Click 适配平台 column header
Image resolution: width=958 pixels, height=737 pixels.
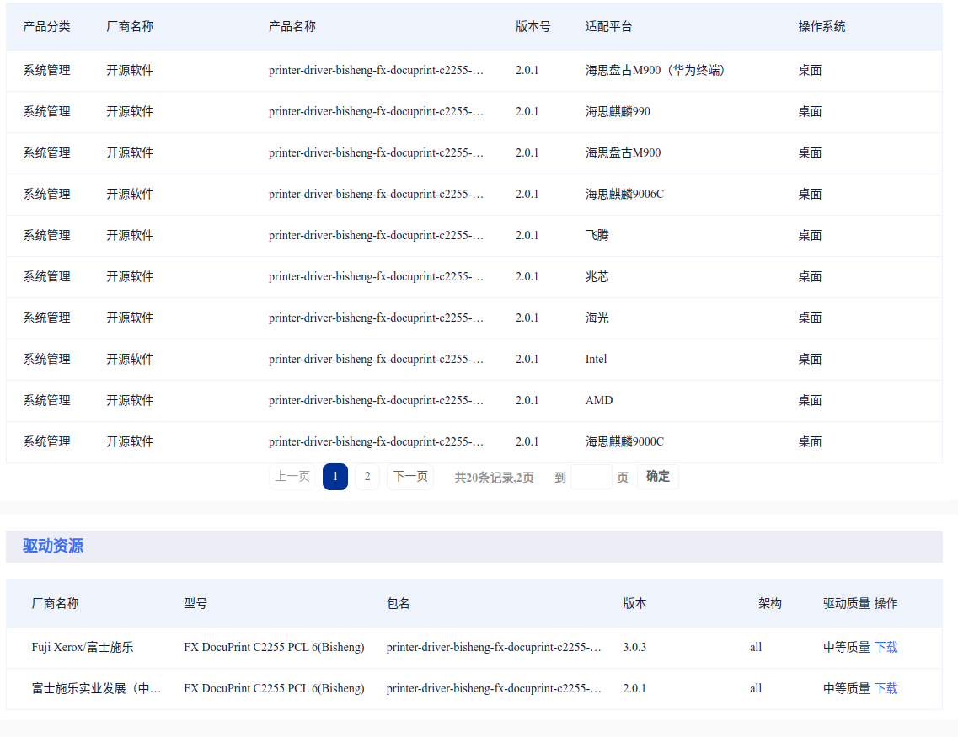click(x=608, y=27)
